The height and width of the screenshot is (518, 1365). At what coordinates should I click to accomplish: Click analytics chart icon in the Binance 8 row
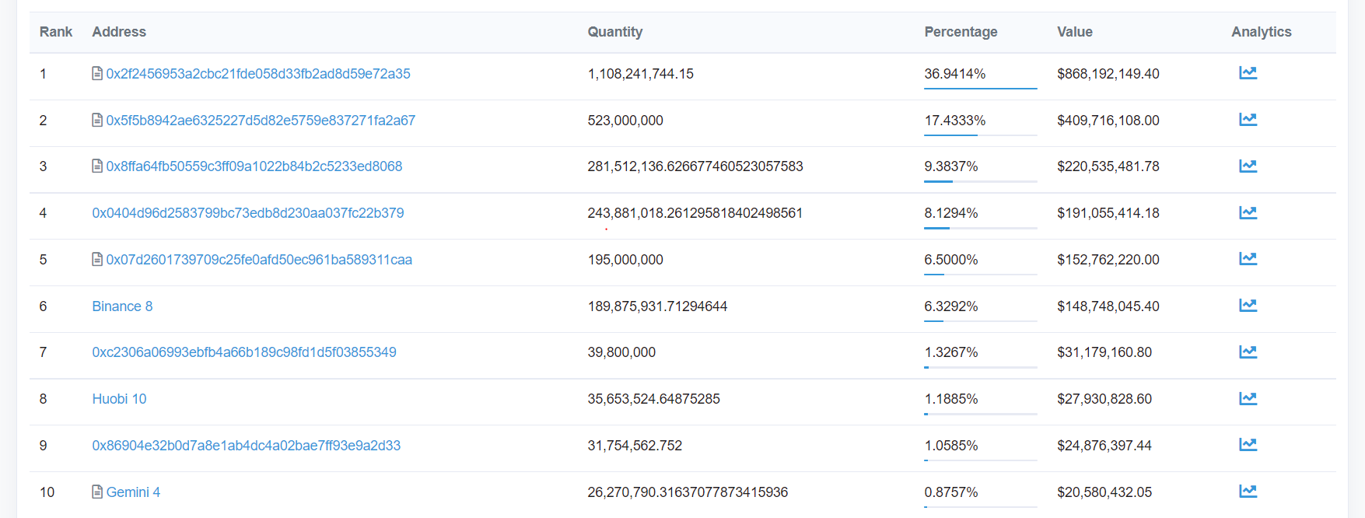[x=1248, y=306]
